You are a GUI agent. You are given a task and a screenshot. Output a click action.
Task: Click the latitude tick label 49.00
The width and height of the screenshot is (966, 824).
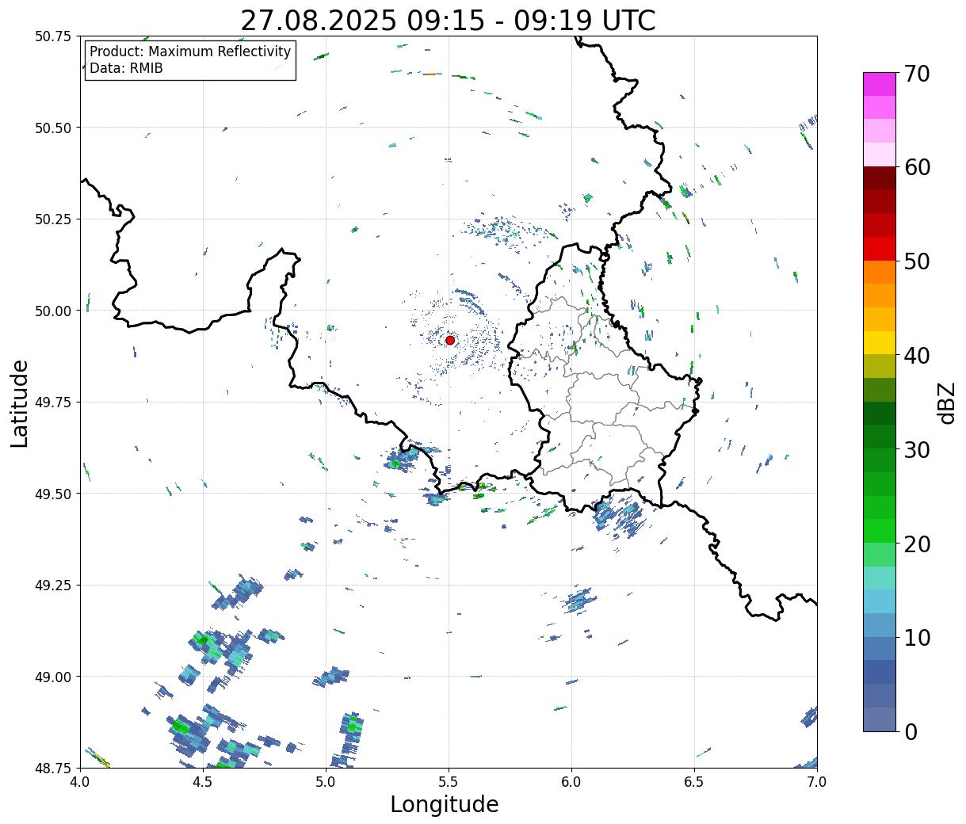53,677
